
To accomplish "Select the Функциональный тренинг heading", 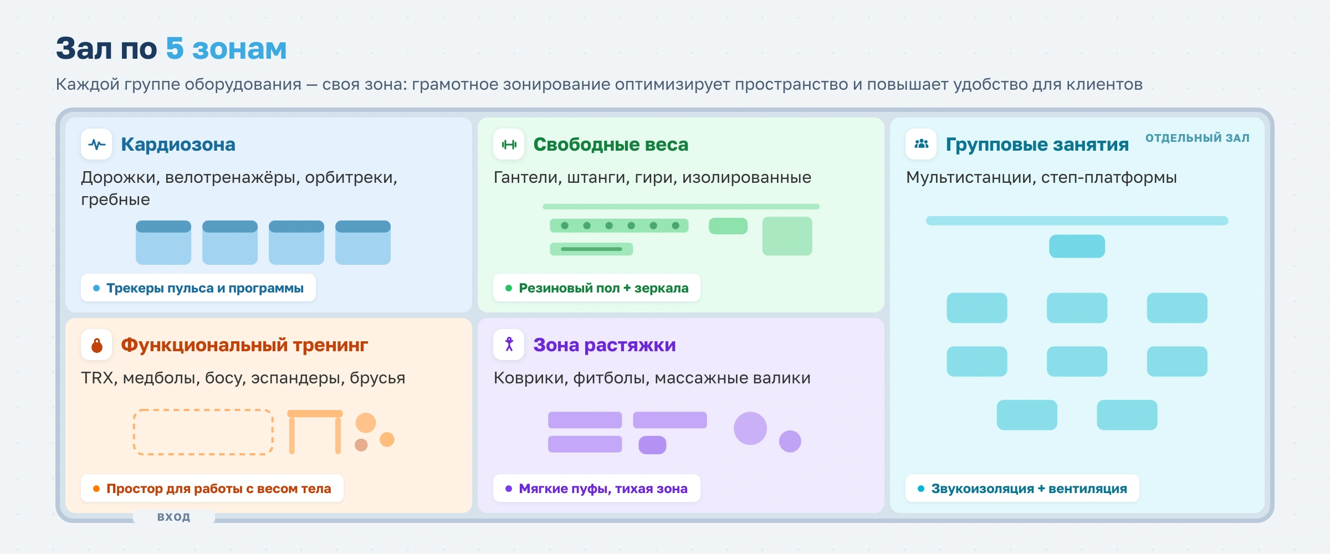I will (244, 345).
